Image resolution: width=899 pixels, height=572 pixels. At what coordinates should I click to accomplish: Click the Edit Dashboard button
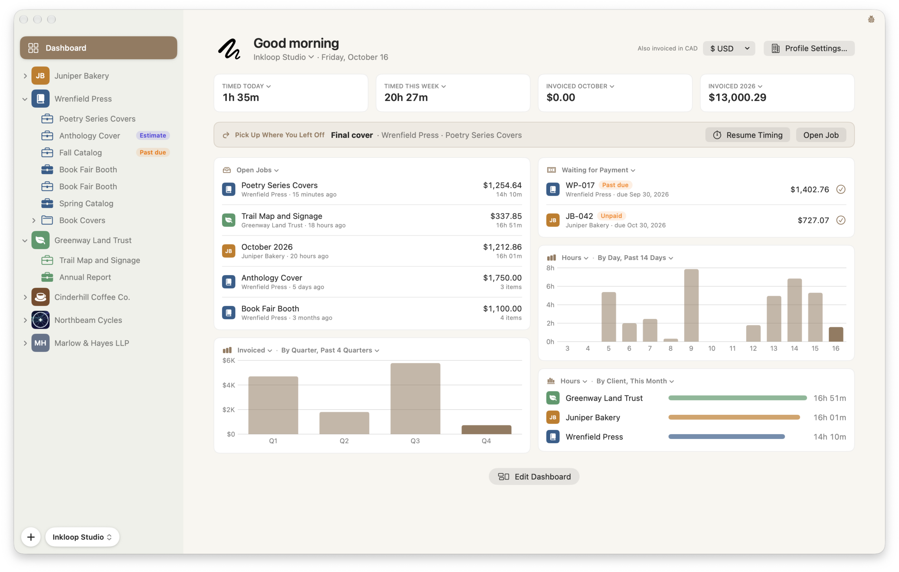pyautogui.click(x=534, y=477)
